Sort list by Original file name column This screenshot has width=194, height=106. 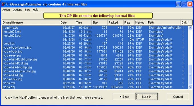click(x=31, y=22)
